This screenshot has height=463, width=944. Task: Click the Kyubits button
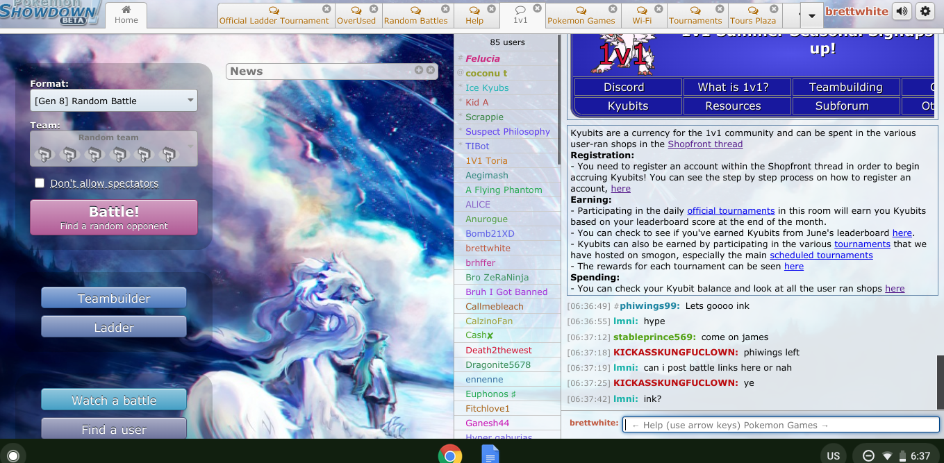(628, 106)
